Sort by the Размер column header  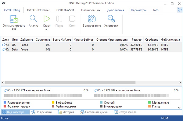[x=137, y=40]
